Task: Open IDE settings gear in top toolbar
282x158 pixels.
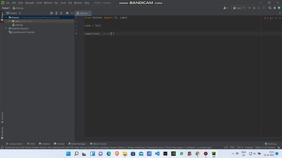Action: [275, 8]
